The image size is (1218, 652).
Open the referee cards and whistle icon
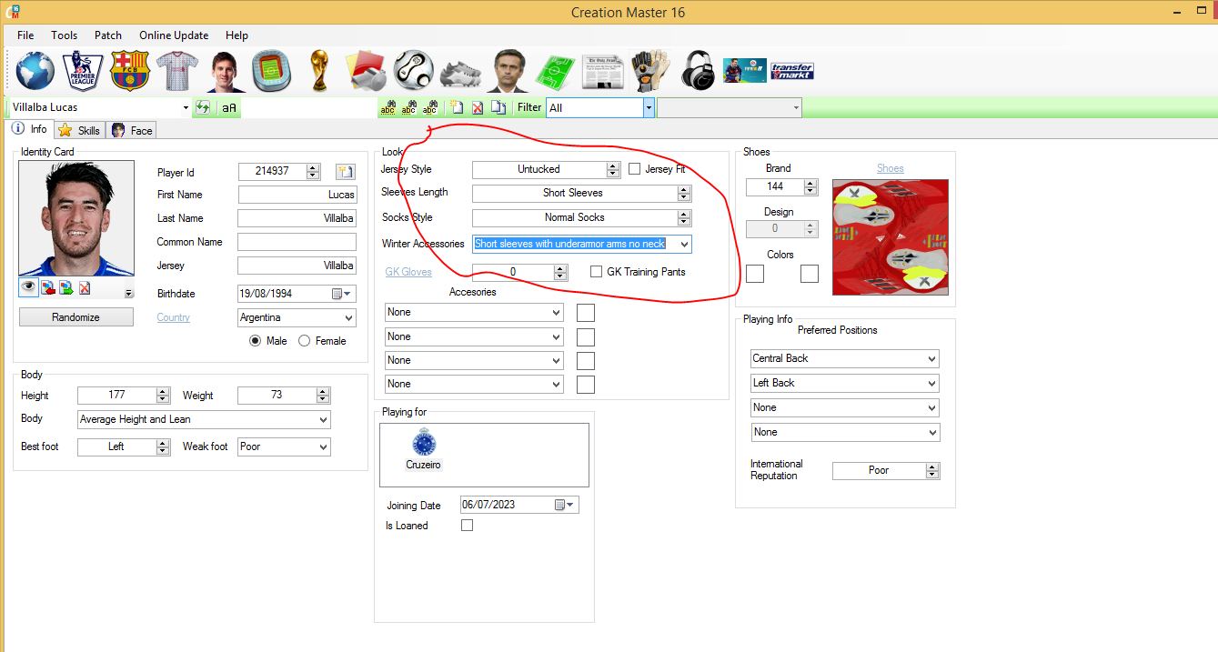click(x=365, y=71)
